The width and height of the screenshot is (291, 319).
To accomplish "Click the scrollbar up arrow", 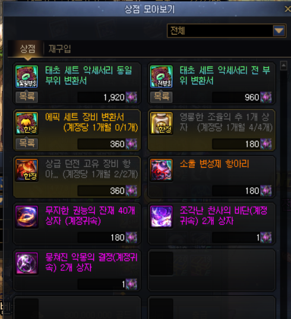I will 283,65.
